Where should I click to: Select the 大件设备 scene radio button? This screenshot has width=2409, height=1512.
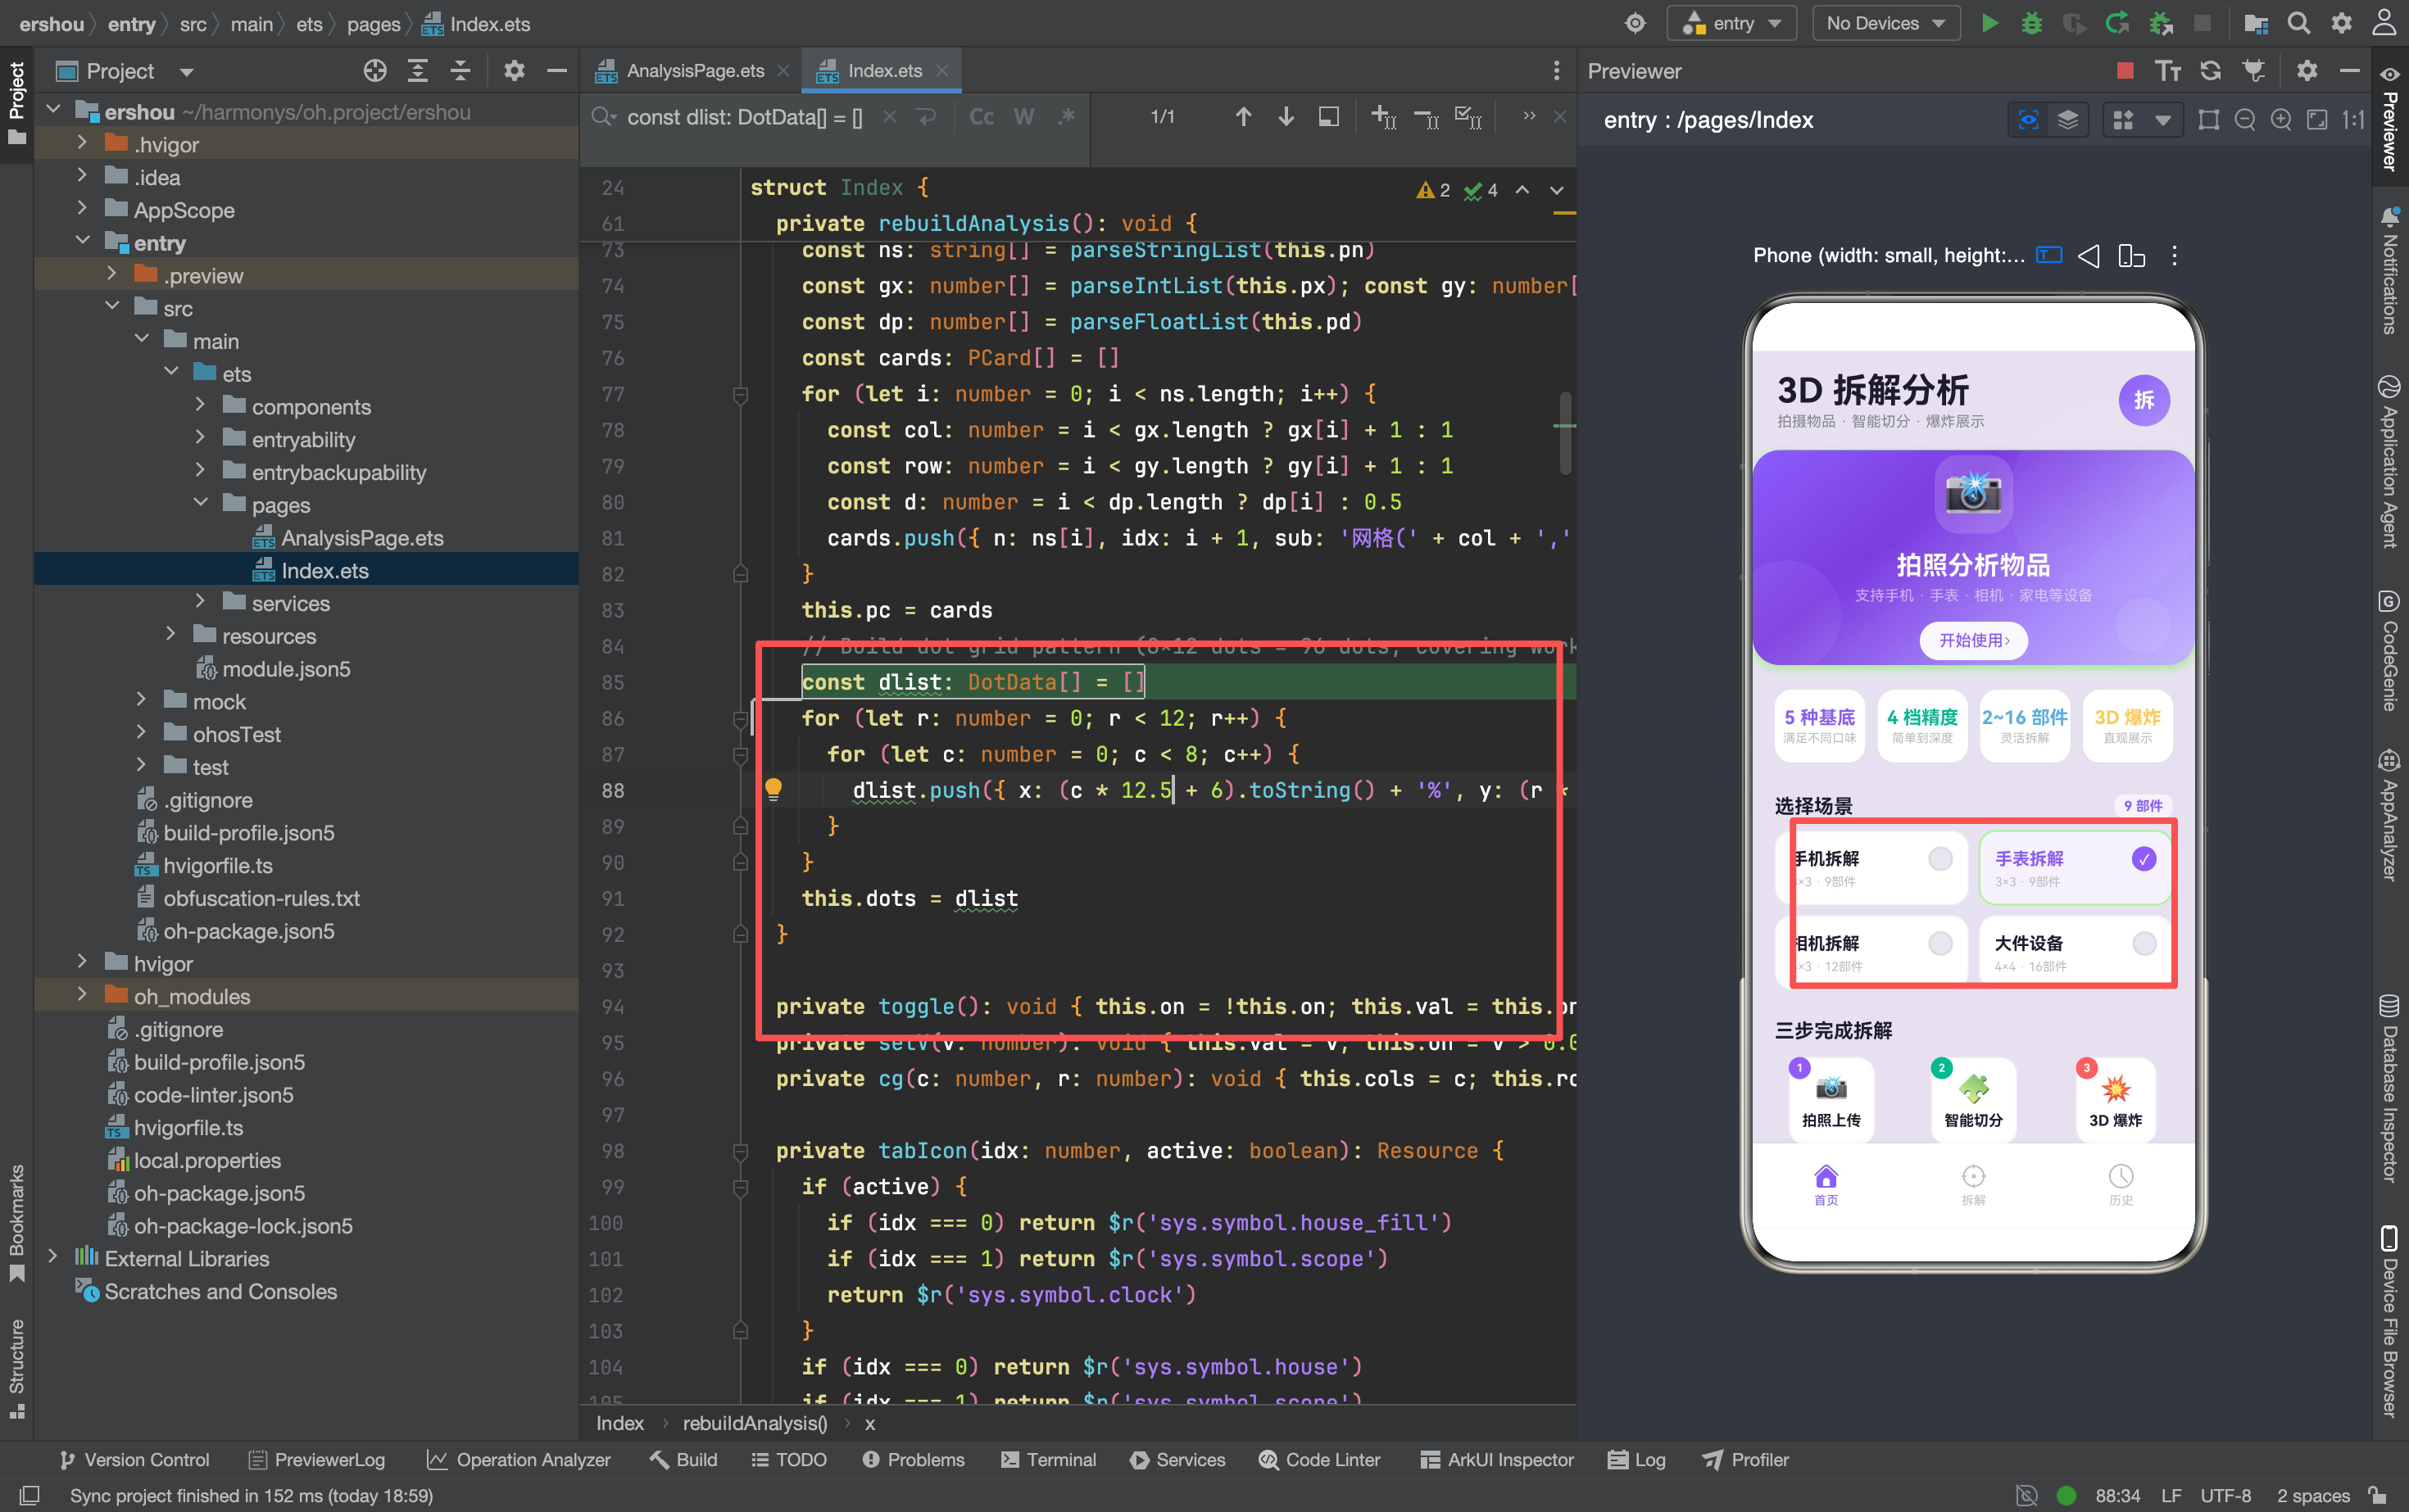pos(2144,943)
